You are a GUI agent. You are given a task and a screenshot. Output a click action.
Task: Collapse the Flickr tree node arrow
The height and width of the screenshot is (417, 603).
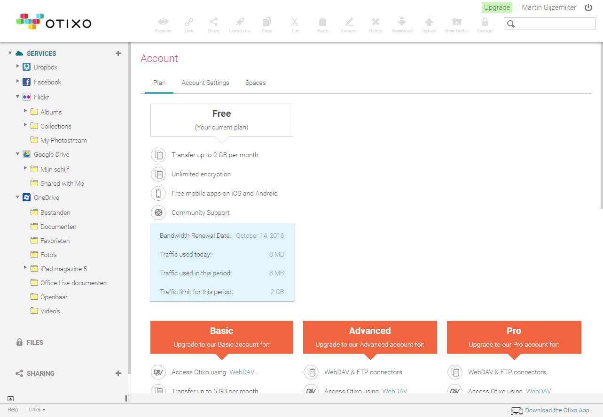click(18, 97)
